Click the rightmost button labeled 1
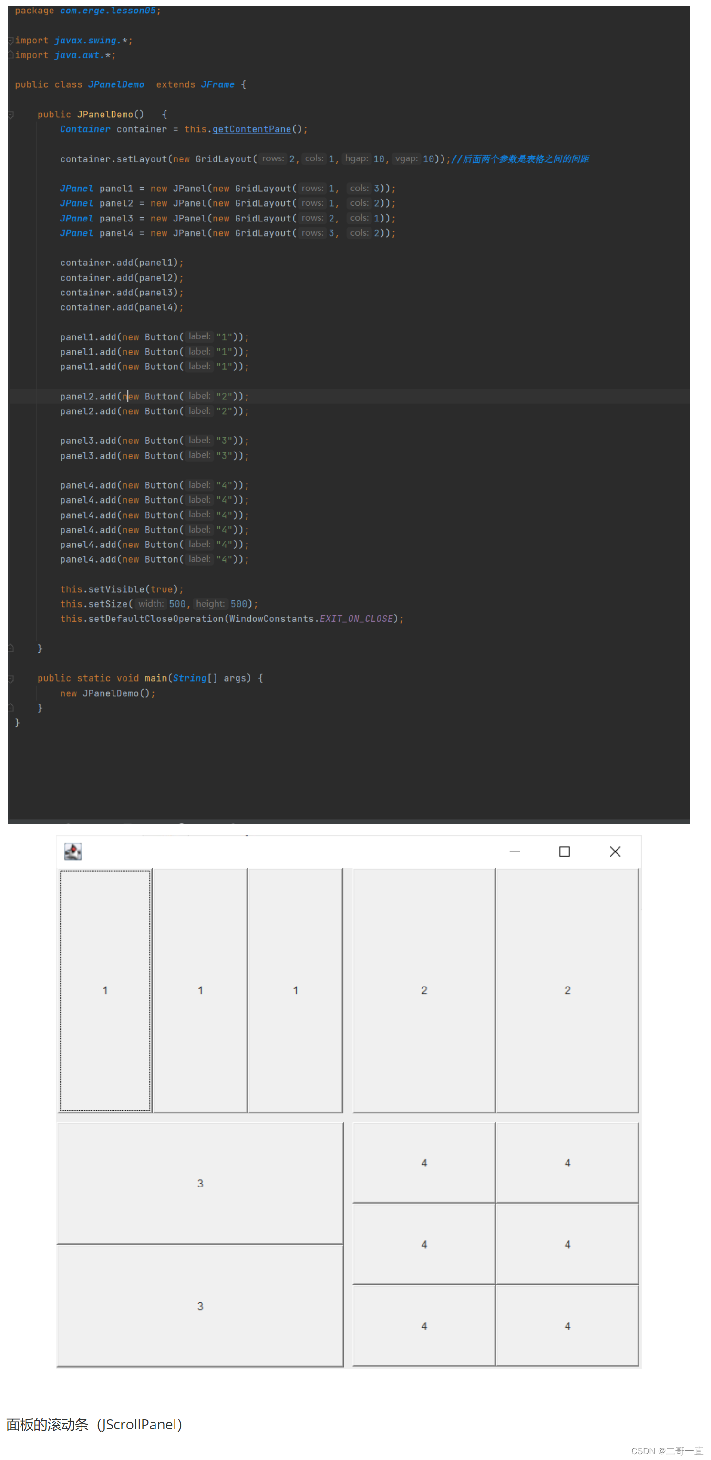The image size is (711, 1460). pos(295,990)
